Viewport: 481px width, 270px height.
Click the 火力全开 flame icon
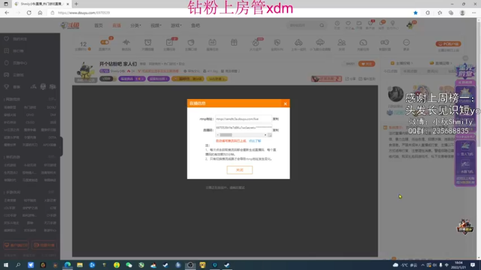click(x=256, y=43)
